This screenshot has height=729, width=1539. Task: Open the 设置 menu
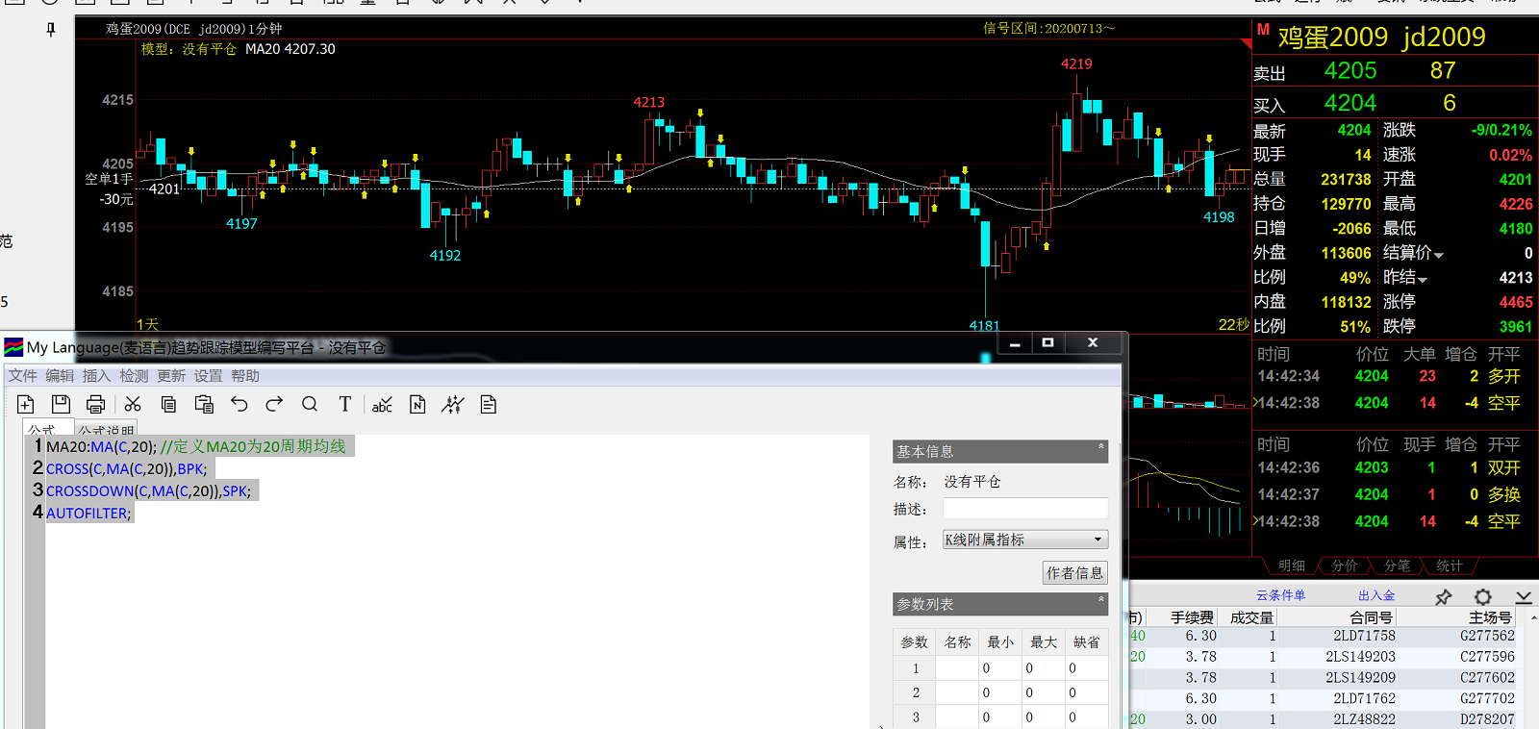[208, 376]
